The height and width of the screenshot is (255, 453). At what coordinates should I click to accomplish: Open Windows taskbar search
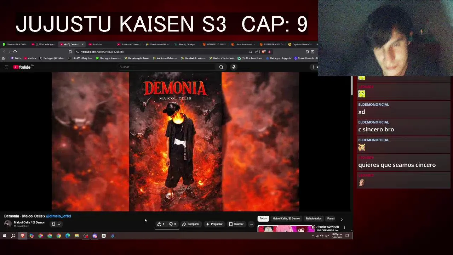click(x=13, y=236)
